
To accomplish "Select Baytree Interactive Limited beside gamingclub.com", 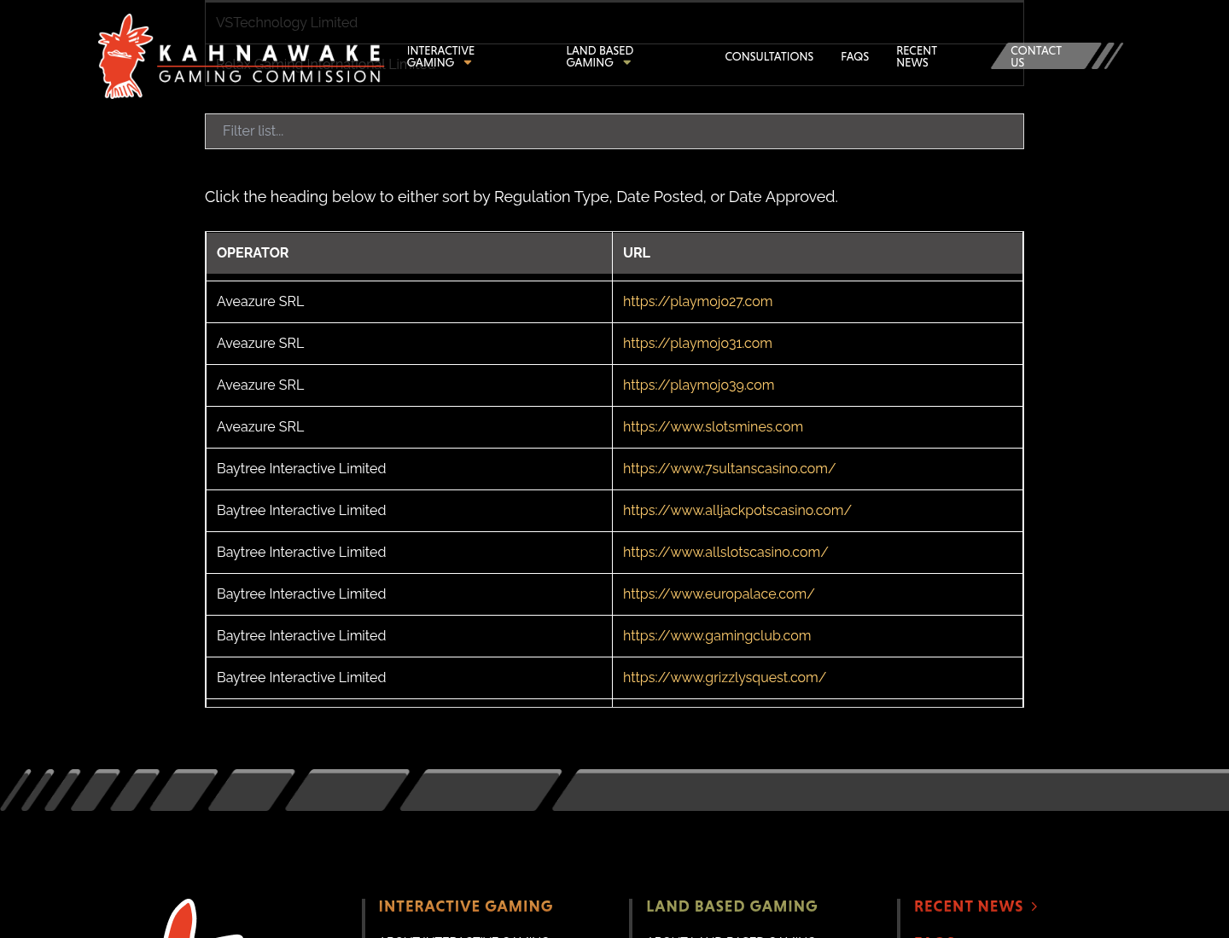I will coord(409,636).
